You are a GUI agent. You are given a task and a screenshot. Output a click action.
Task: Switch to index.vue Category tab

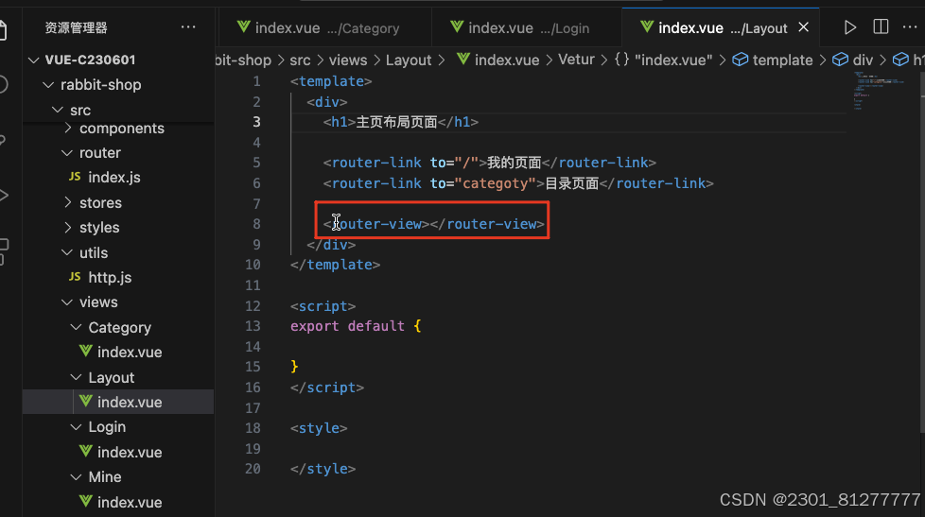point(325,27)
